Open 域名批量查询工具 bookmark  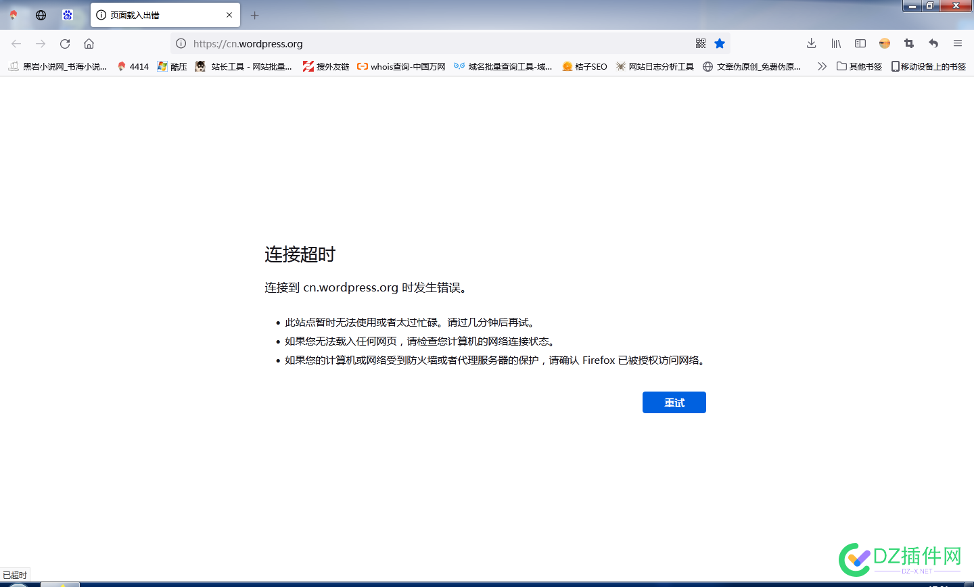503,66
